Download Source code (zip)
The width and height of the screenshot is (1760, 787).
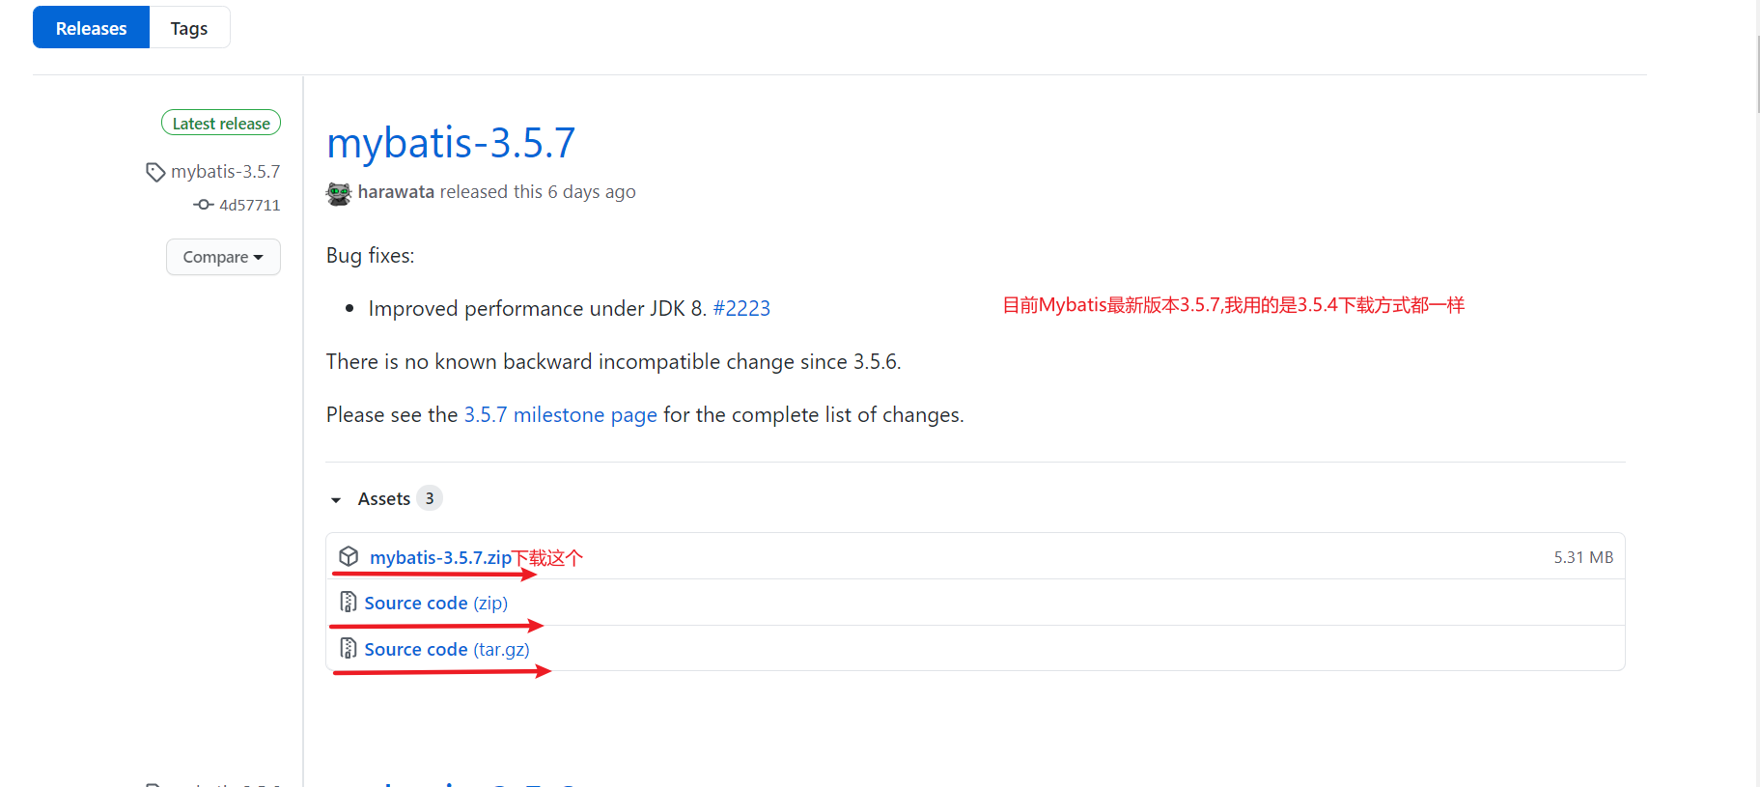click(x=436, y=603)
